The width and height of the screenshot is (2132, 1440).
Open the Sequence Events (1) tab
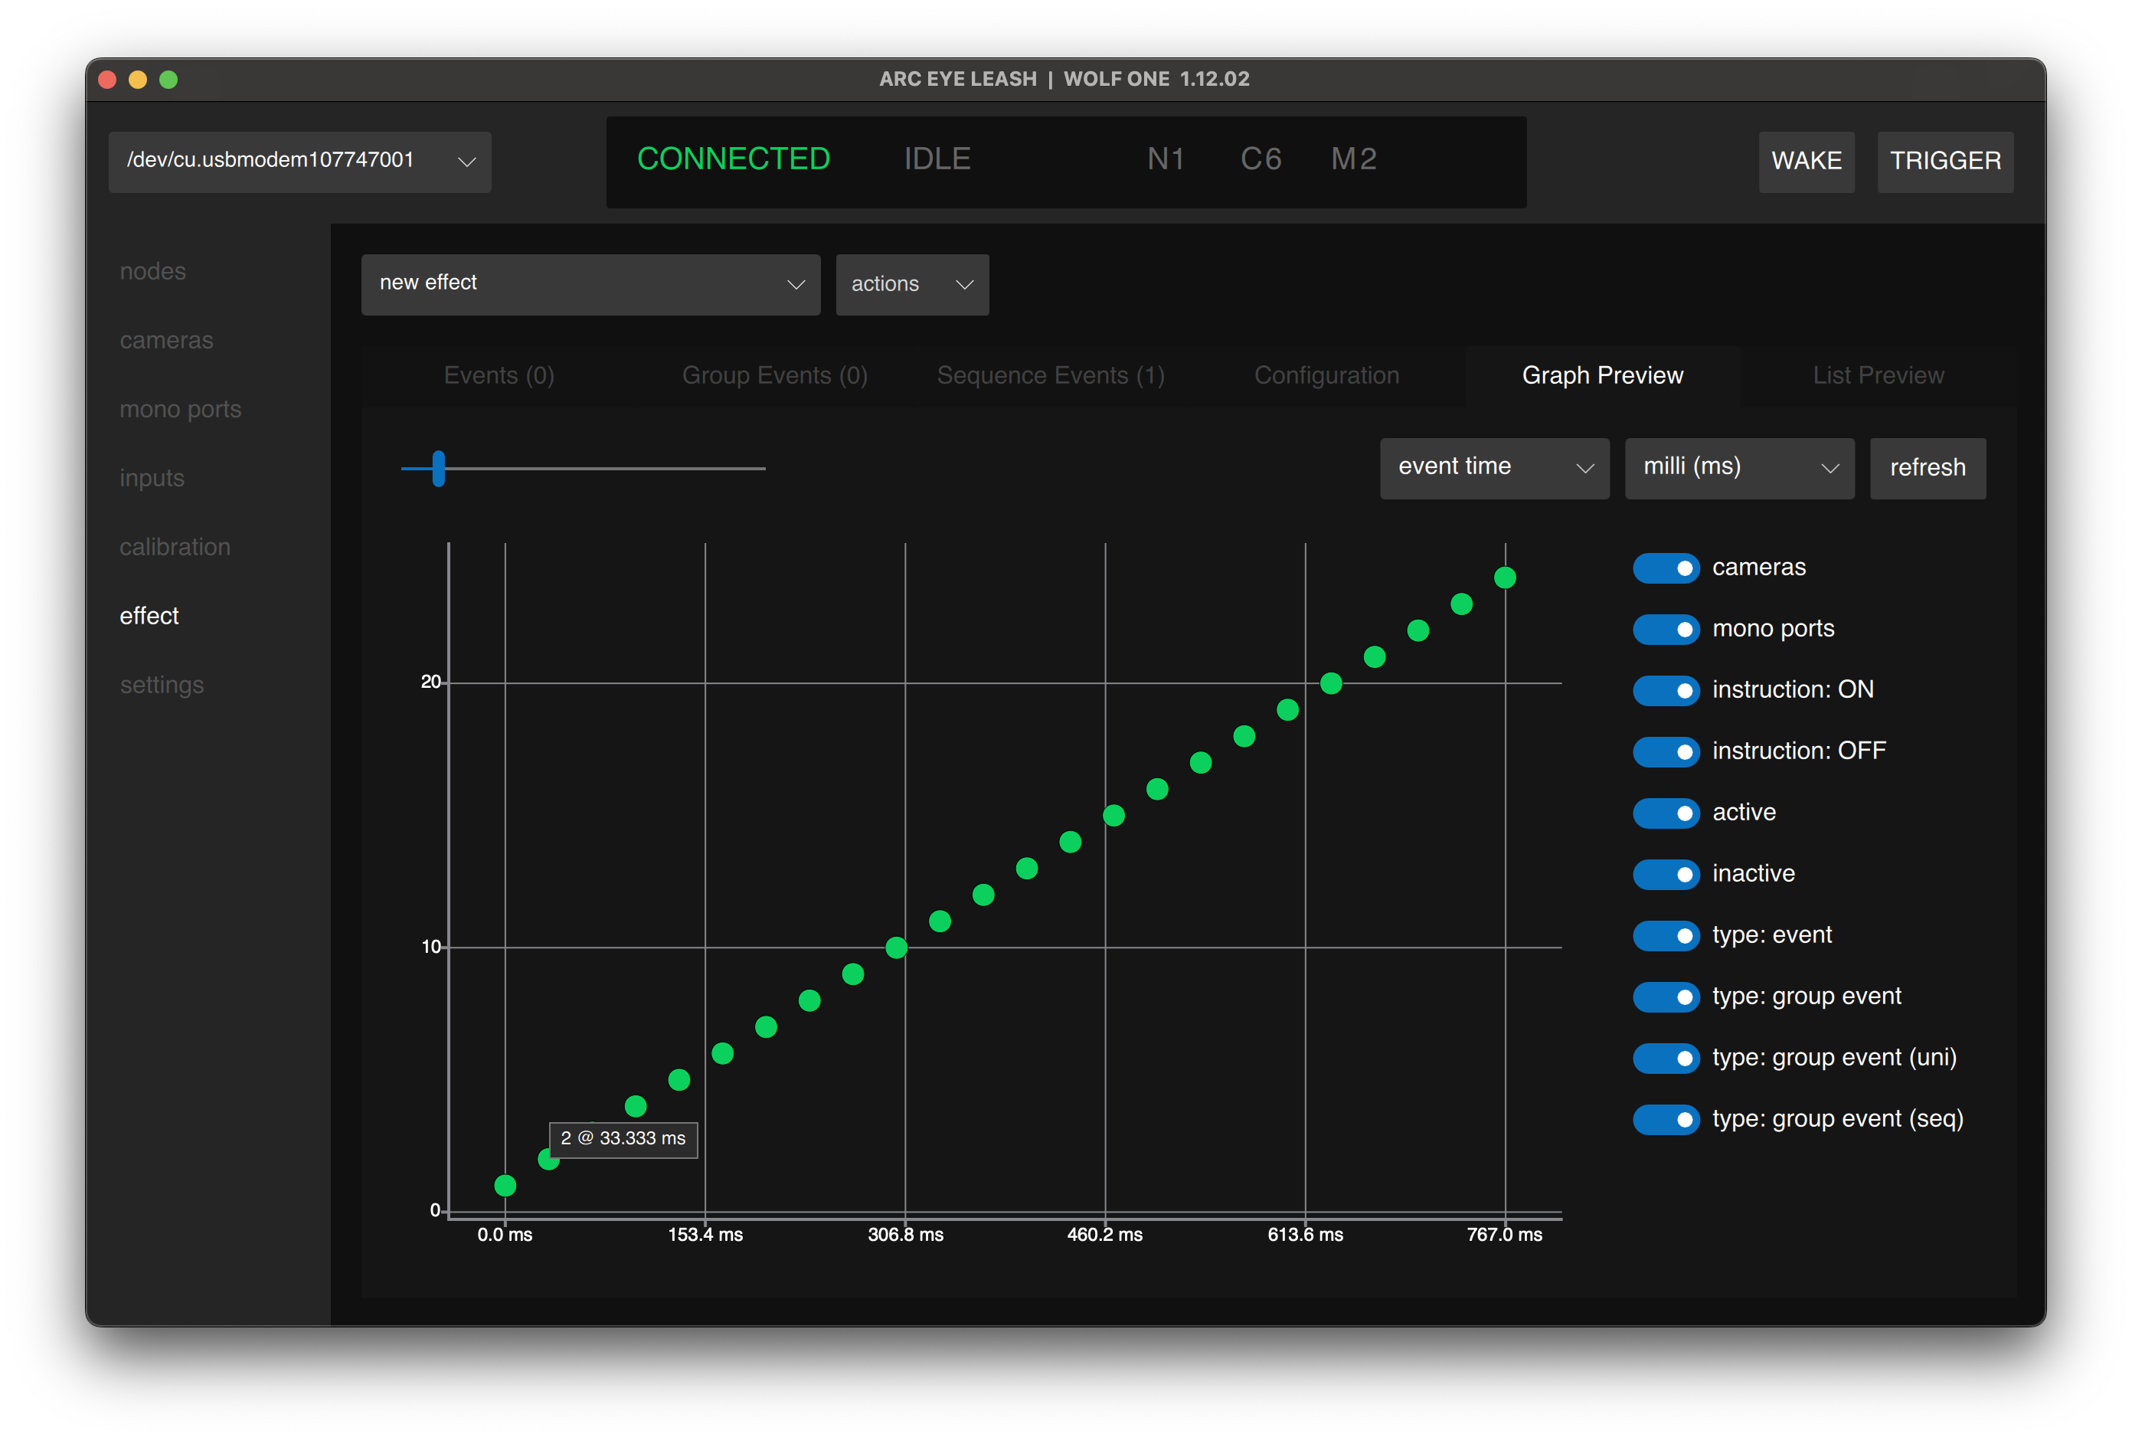(x=1051, y=376)
